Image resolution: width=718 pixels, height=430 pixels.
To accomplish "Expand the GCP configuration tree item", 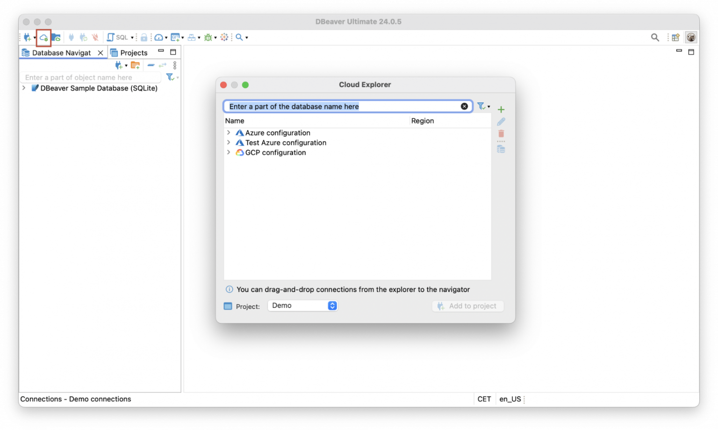I will (229, 152).
